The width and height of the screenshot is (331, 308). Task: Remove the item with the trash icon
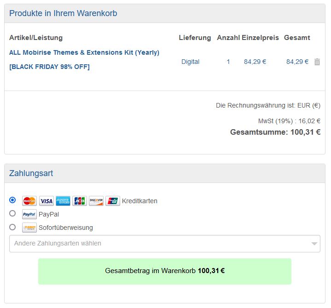[317, 62]
